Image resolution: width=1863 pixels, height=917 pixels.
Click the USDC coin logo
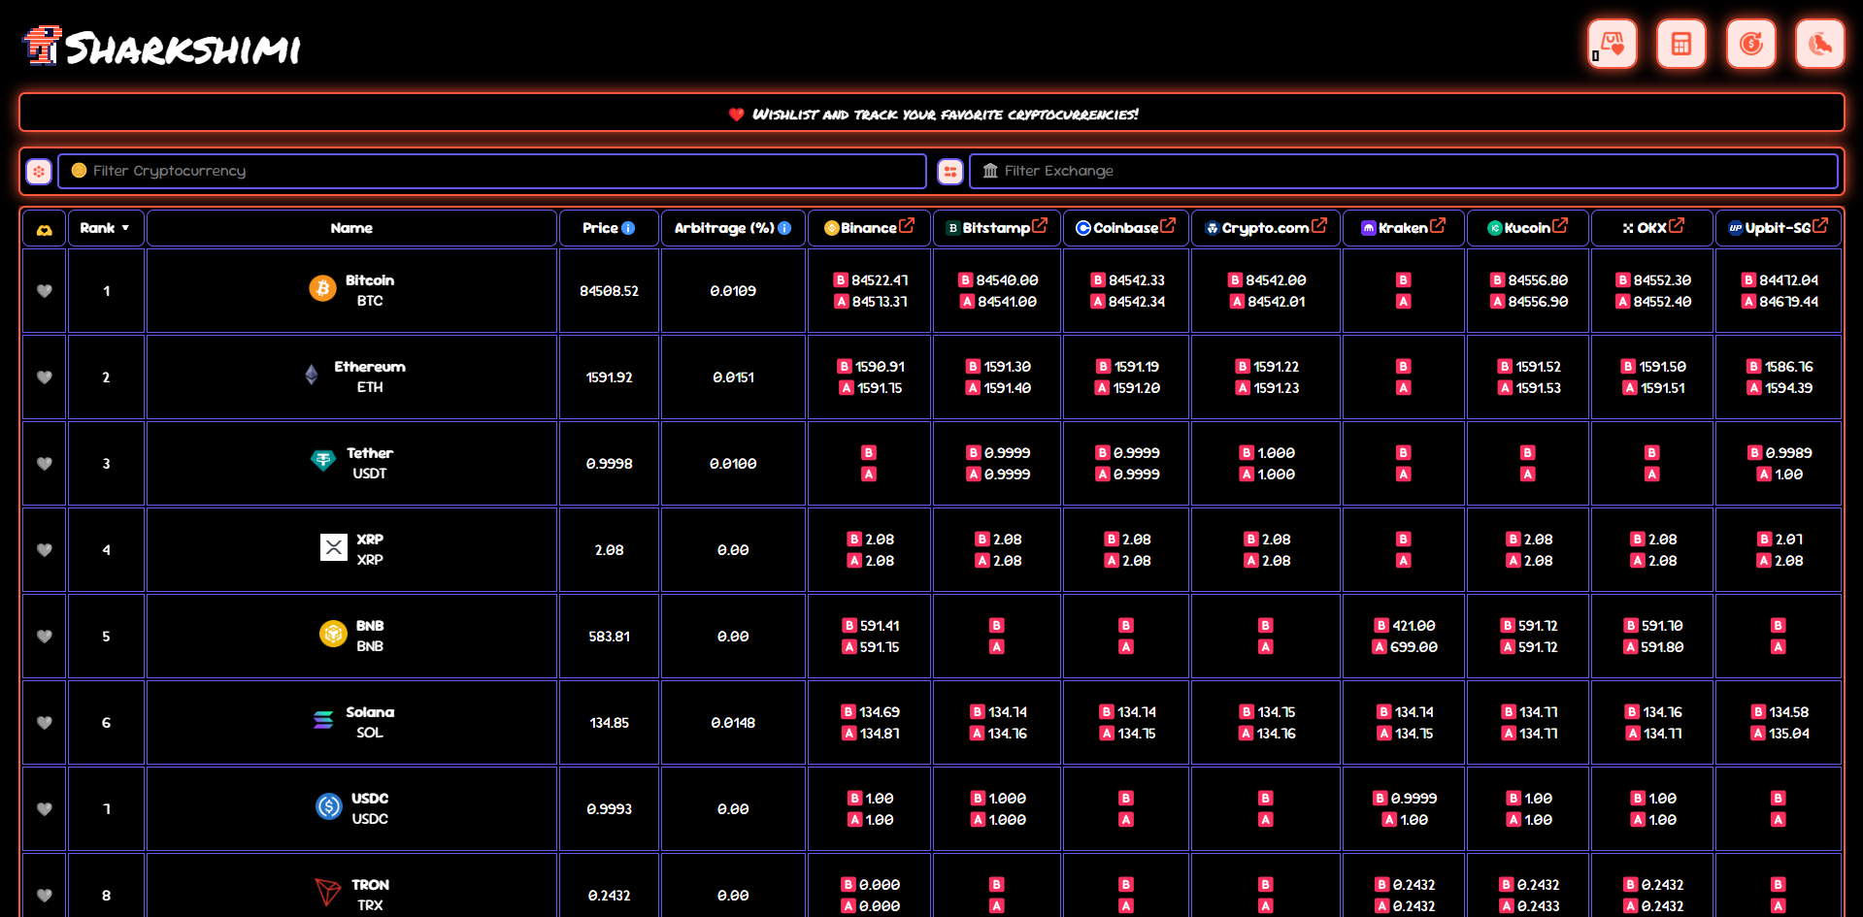(x=329, y=806)
